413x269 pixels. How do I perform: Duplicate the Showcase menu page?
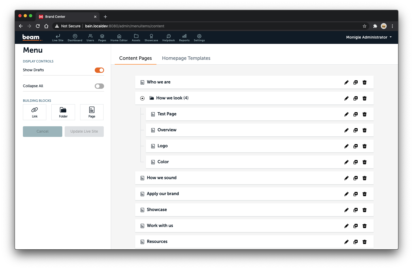click(x=356, y=210)
